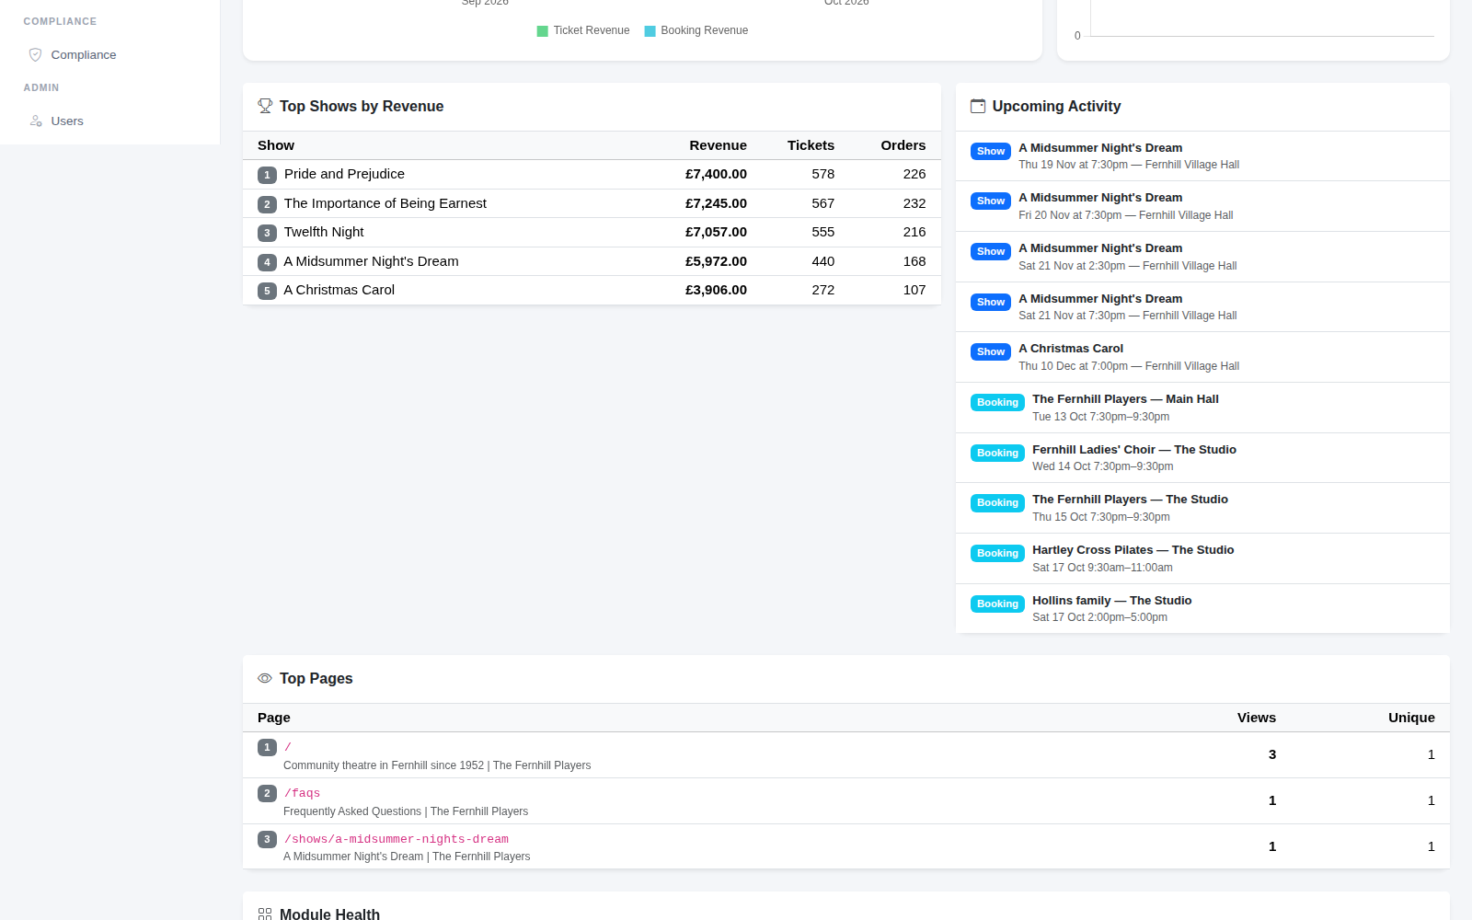
Task: Select the Pride and Prejudice show name
Action: tap(344, 174)
